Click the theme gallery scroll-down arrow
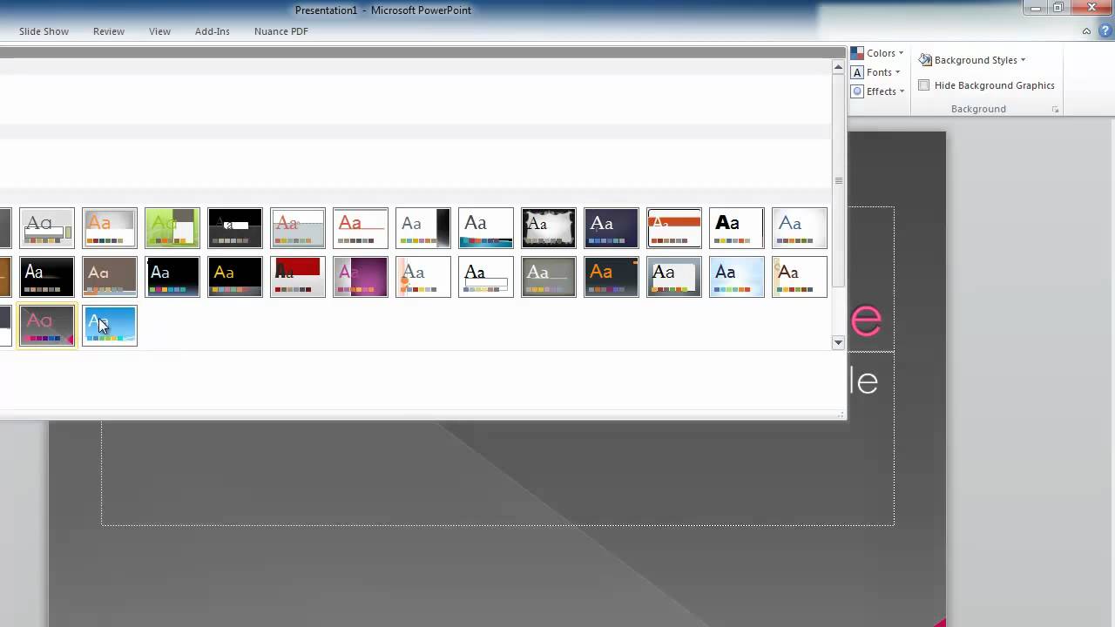Screen dimensions: 1115x627 point(838,343)
